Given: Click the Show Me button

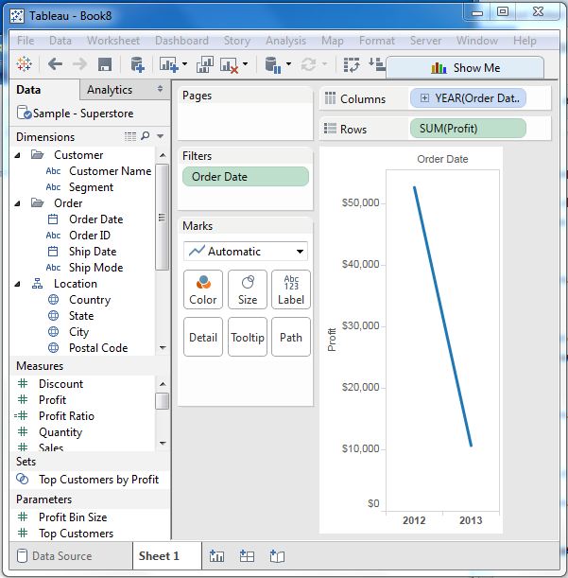Looking at the screenshot, I should pyautogui.click(x=465, y=68).
